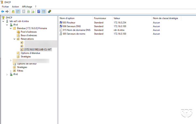Sort by Nom d'option column header
This screenshot has height=124, width=196.
click(76, 18)
